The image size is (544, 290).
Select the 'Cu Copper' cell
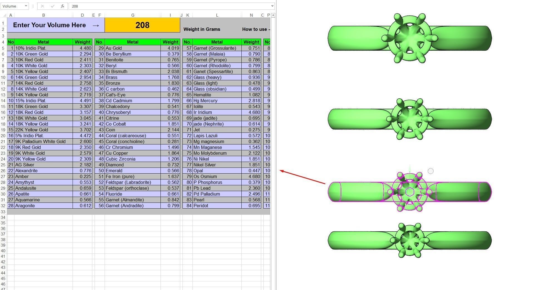133,153
